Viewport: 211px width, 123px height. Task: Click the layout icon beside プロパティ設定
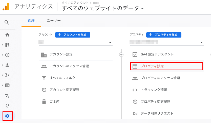tap(135, 66)
